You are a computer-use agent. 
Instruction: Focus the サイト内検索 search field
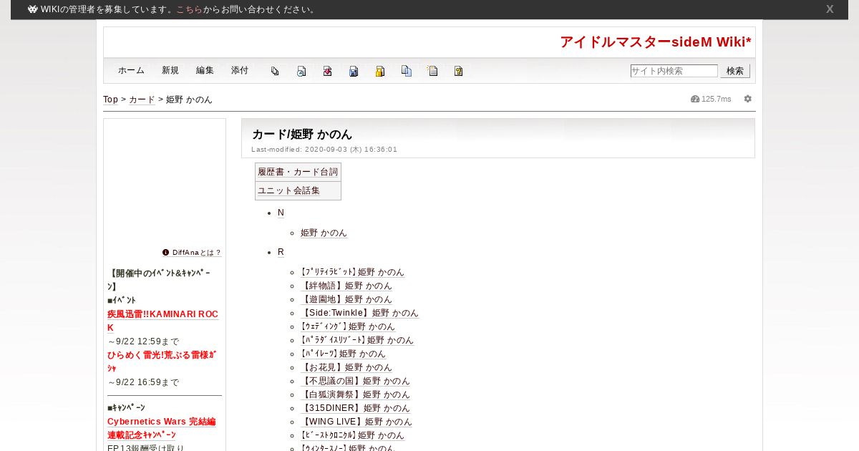(x=674, y=71)
